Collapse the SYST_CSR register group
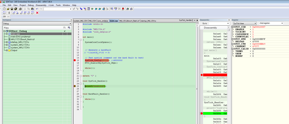The height and width of the screenshot is (124, 289). (233, 27)
